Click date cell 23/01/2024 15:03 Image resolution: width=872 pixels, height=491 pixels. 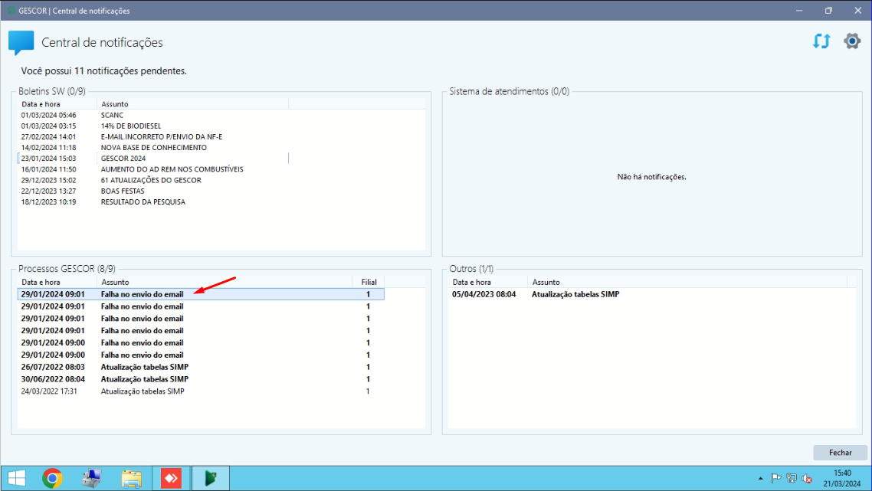[x=49, y=159]
